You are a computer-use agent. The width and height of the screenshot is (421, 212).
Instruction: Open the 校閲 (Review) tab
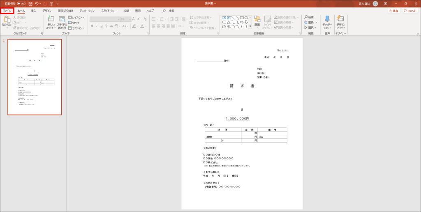pos(126,11)
